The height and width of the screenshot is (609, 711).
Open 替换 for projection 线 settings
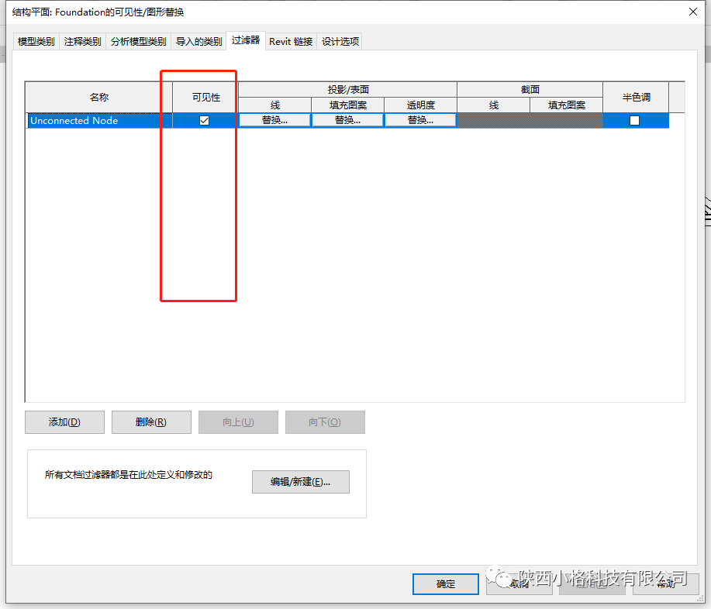tap(274, 120)
